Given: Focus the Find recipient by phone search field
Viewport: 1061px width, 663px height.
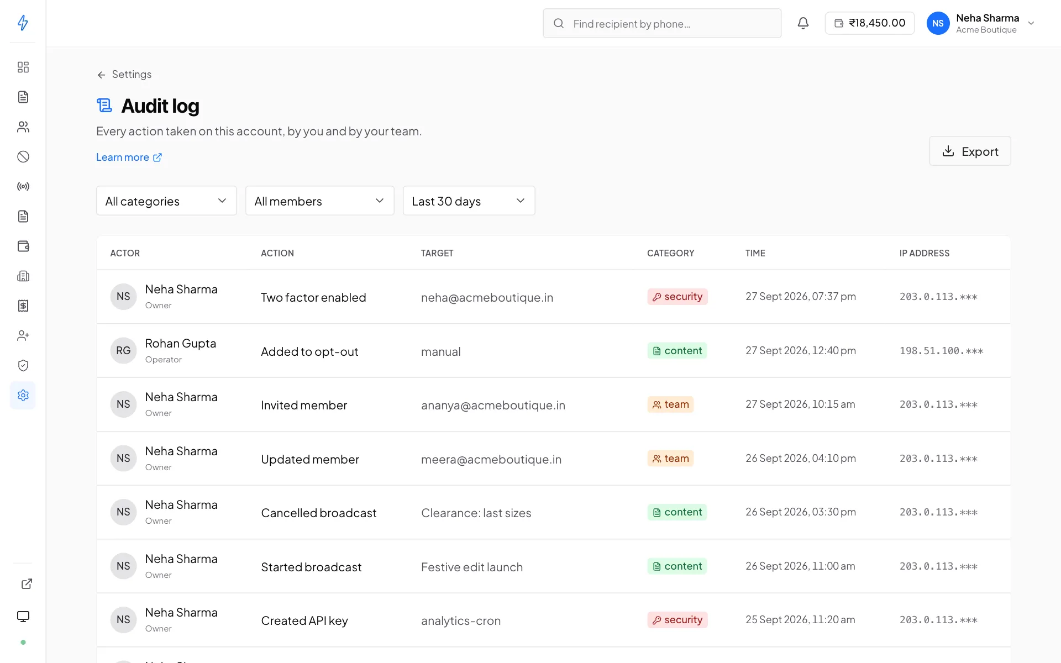Looking at the screenshot, I should click(662, 23).
